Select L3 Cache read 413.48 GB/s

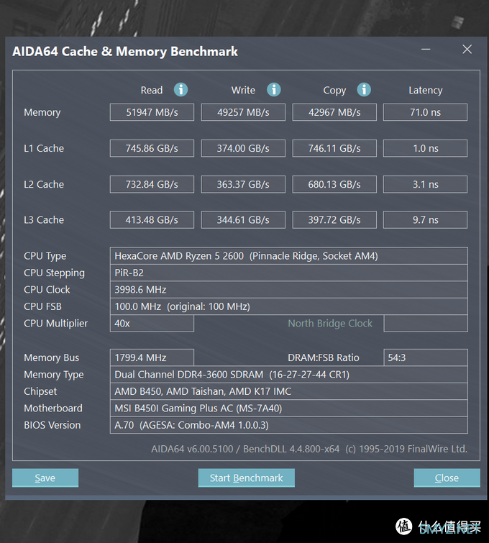[x=152, y=220]
